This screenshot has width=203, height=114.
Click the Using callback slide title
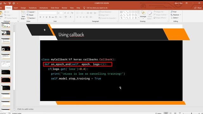pos(71,35)
